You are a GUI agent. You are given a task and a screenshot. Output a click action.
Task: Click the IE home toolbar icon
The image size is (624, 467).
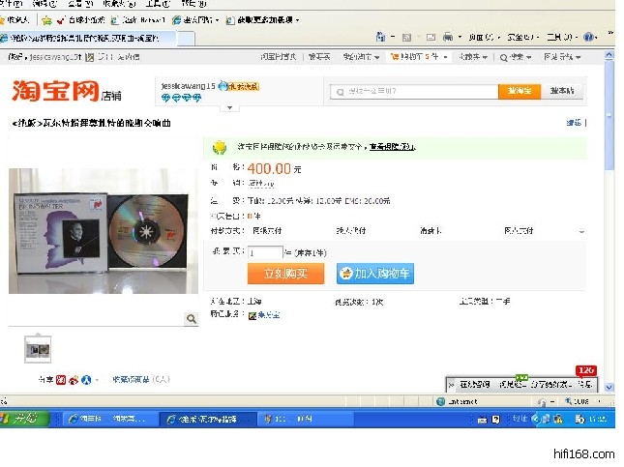point(381,37)
